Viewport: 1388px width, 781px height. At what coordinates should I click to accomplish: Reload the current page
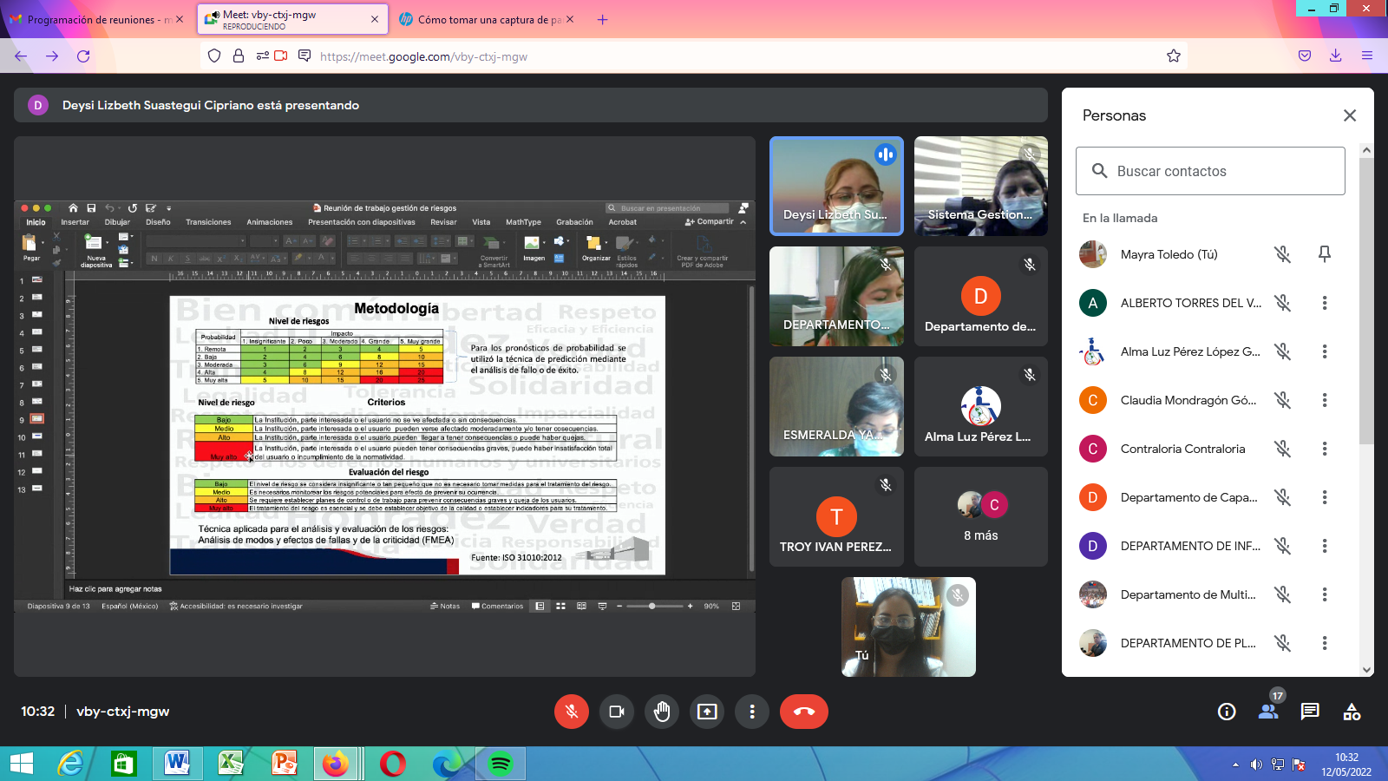coord(83,56)
